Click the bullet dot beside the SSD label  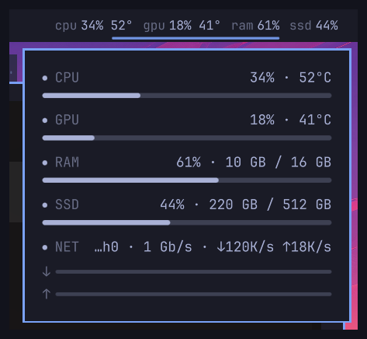tap(45, 205)
